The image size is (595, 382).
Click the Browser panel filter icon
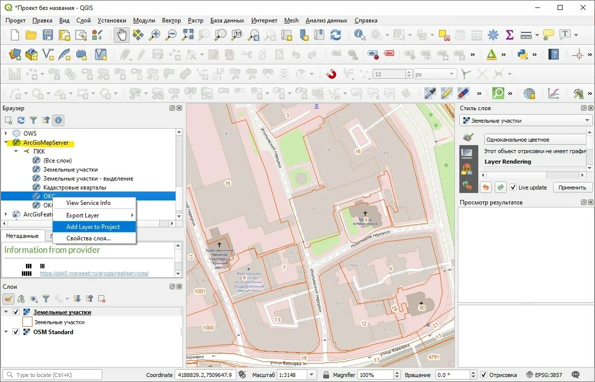(x=33, y=120)
